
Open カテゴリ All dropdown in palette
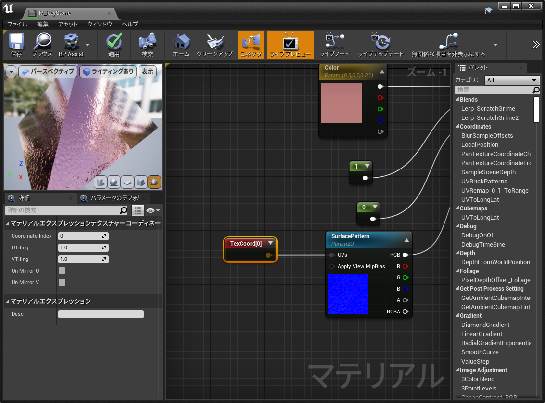[x=512, y=80]
